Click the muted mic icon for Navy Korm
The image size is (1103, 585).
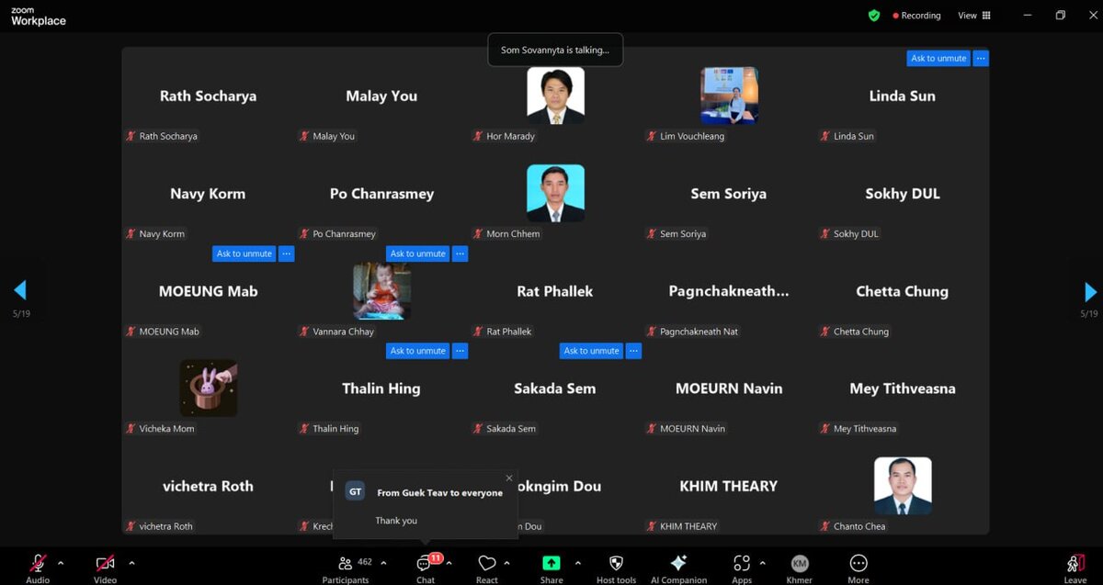[x=131, y=233]
